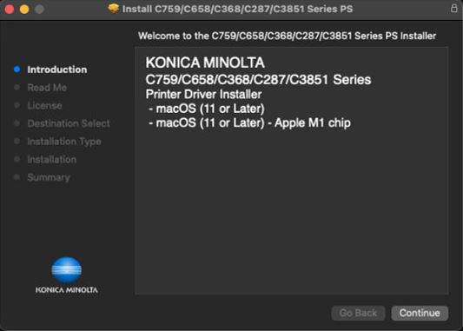Click the gray License step bullet
The height and width of the screenshot is (331, 463).
(x=17, y=105)
